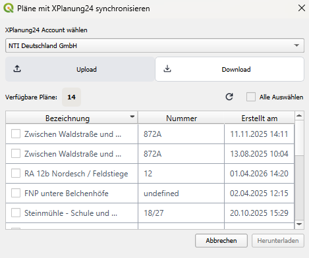Click the QGIS logo in title bar
Viewport: 309px width, 258px height.
coord(9,9)
